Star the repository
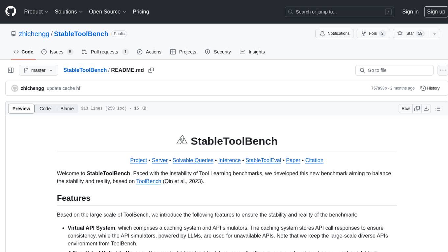Viewport: 448px width, 252px height. (x=411, y=34)
